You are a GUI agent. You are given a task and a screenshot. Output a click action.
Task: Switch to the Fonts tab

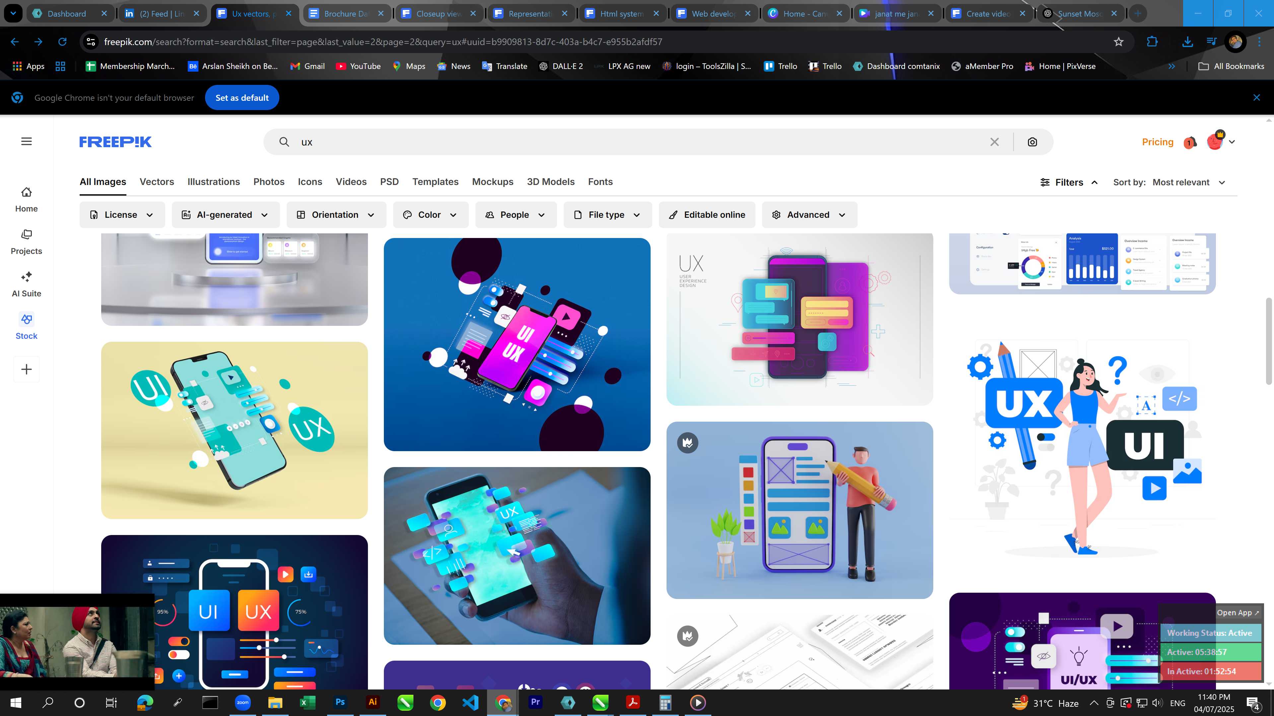coord(601,182)
